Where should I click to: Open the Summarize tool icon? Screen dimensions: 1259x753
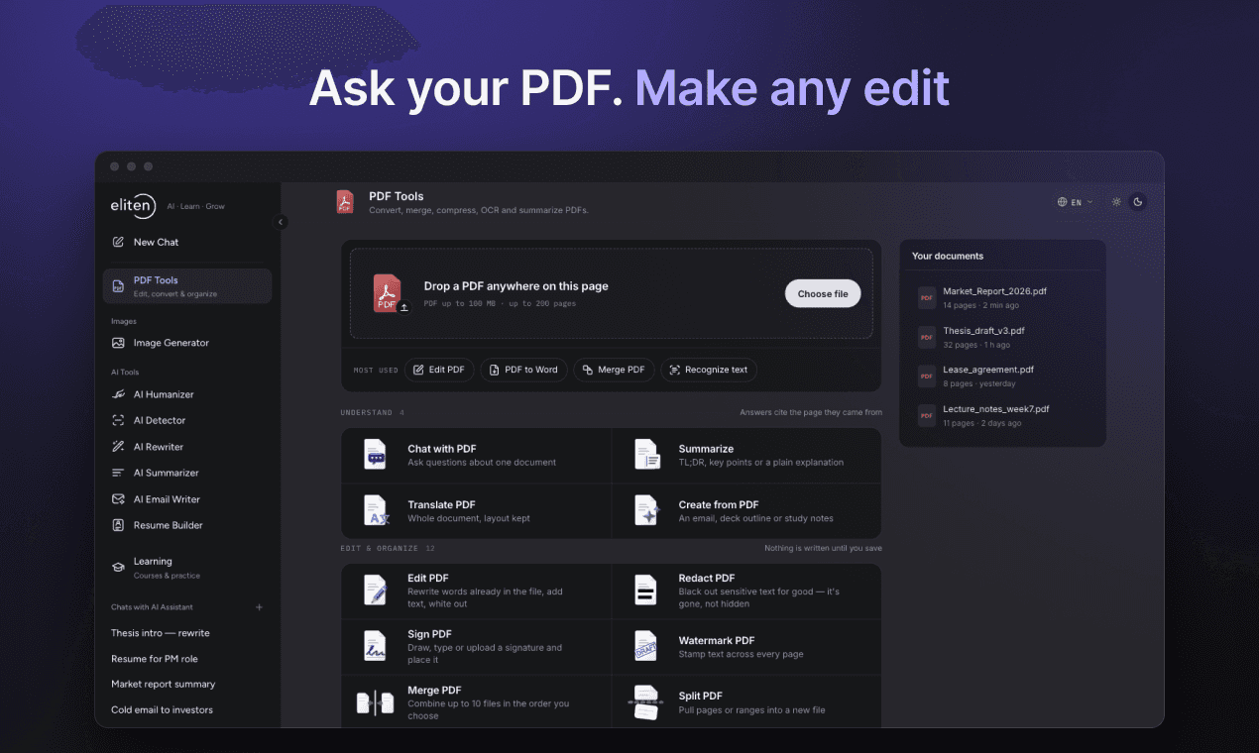pos(646,455)
